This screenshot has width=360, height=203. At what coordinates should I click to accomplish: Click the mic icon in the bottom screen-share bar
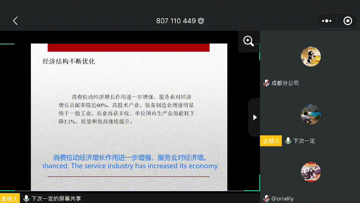coord(26,198)
